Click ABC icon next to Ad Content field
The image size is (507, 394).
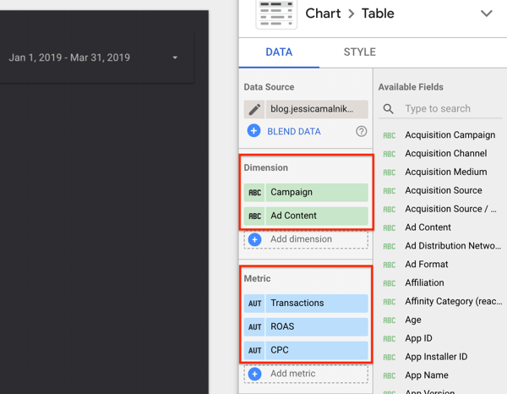click(389, 228)
